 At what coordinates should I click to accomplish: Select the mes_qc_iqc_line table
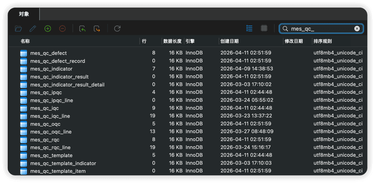point(50,116)
